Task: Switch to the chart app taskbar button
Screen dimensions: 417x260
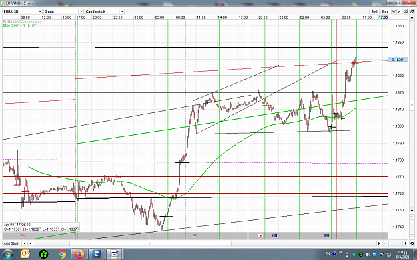Action: (x=114, y=255)
